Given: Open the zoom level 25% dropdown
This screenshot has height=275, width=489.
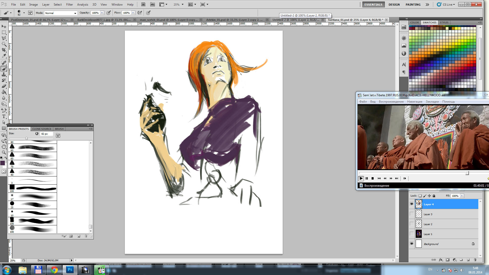Looking at the screenshot, I should click(182, 5).
